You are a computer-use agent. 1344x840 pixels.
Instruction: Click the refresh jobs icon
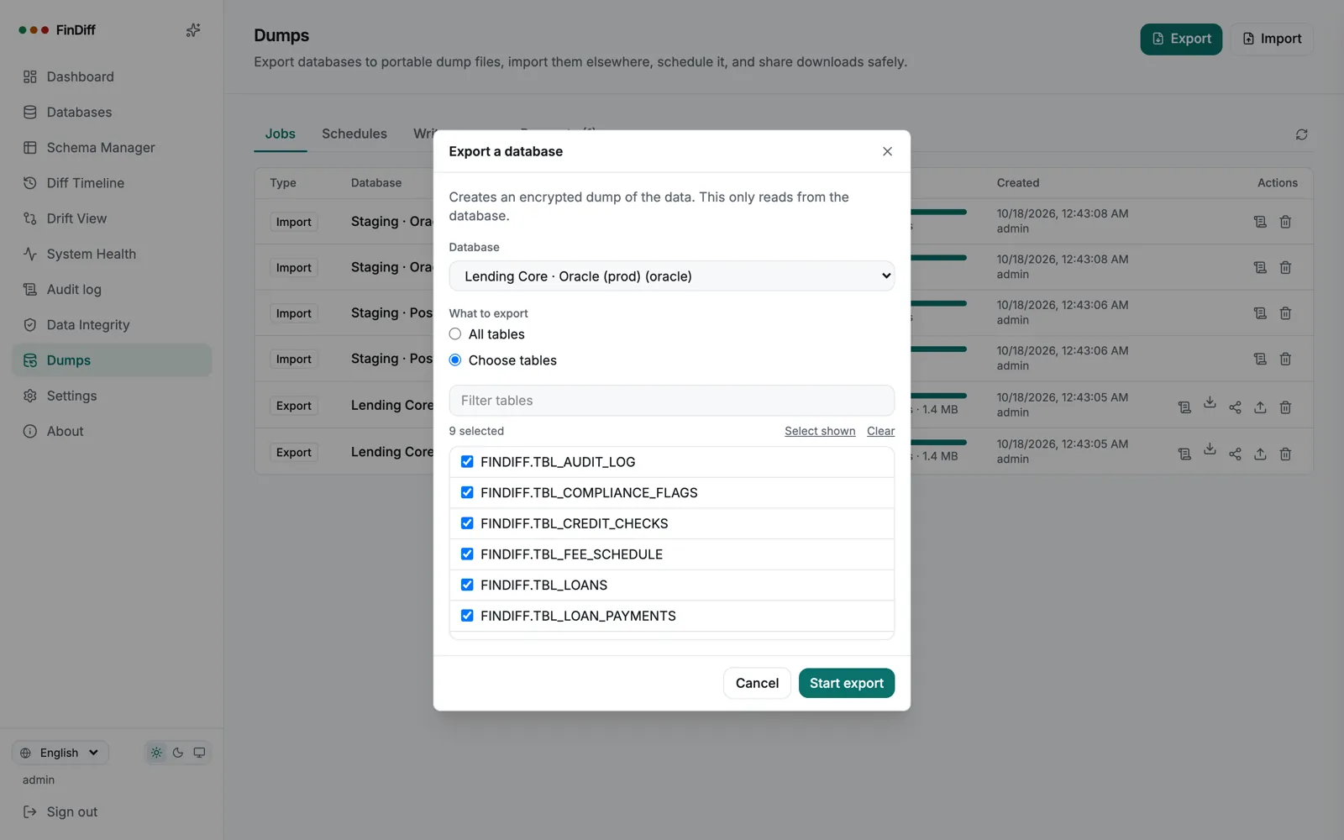[1301, 134]
